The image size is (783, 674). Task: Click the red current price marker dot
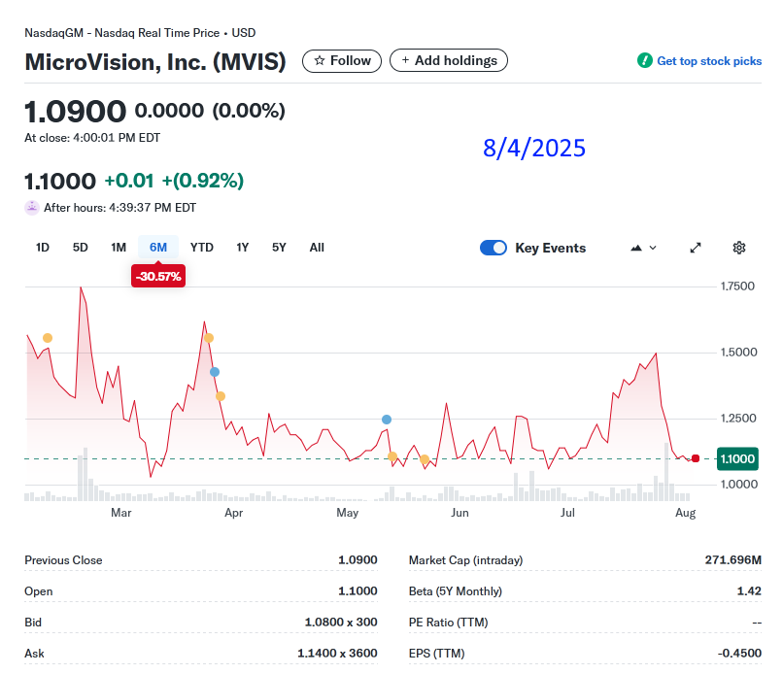click(x=696, y=458)
